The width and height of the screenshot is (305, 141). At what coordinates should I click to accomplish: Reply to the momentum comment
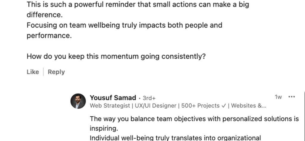coord(56,72)
